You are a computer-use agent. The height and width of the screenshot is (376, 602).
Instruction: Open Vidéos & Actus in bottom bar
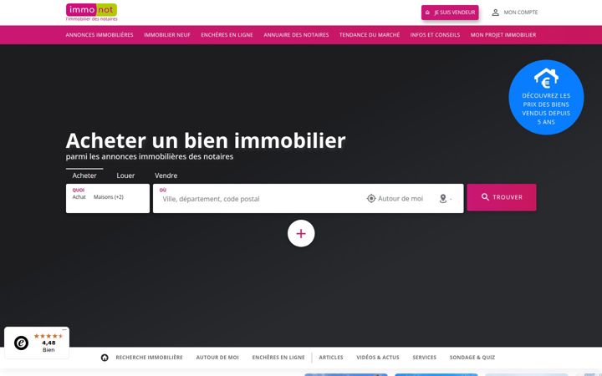tap(378, 358)
